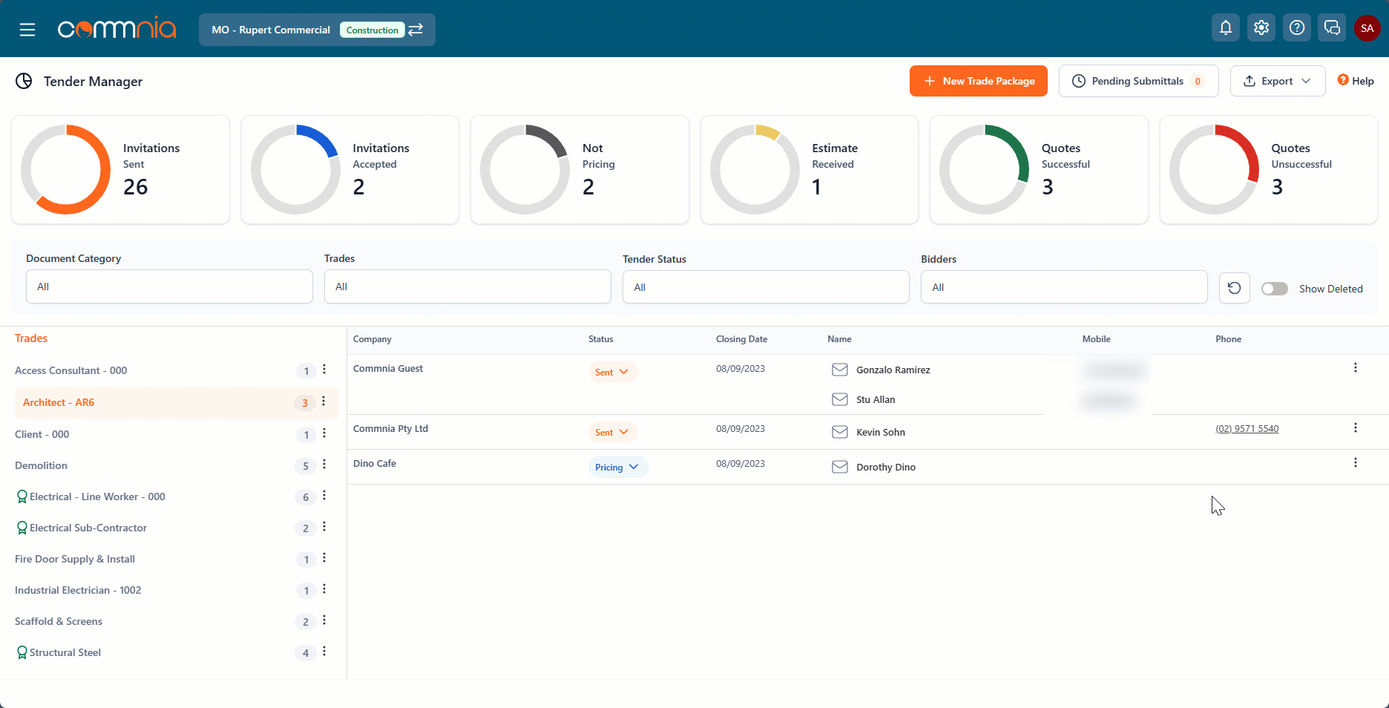This screenshot has height=708, width=1389.
Task: Sort by Closing Date column header
Action: [x=741, y=339]
